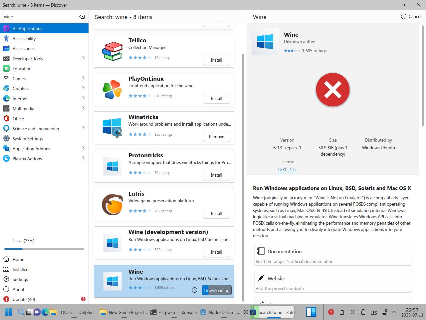Click the red error screenshot placeholder
Image resolution: width=426 pixels, height=320 pixels.
coord(332,90)
